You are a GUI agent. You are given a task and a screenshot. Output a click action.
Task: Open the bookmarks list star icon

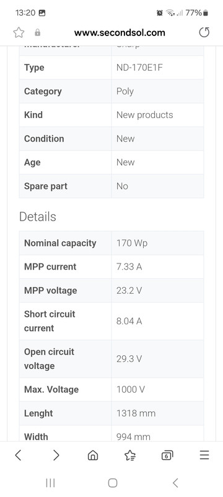click(130, 455)
